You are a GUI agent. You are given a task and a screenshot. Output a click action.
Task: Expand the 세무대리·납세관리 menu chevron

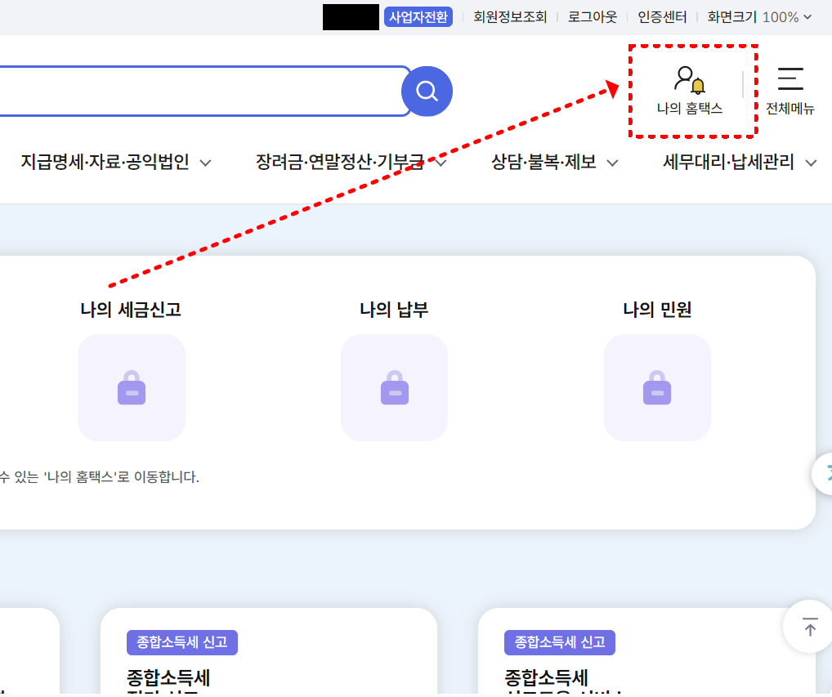coord(812,163)
